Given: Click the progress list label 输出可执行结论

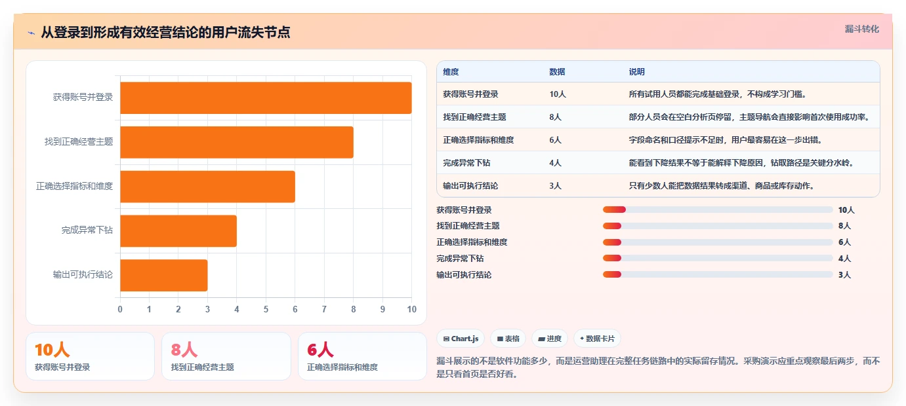Looking at the screenshot, I should (464, 275).
